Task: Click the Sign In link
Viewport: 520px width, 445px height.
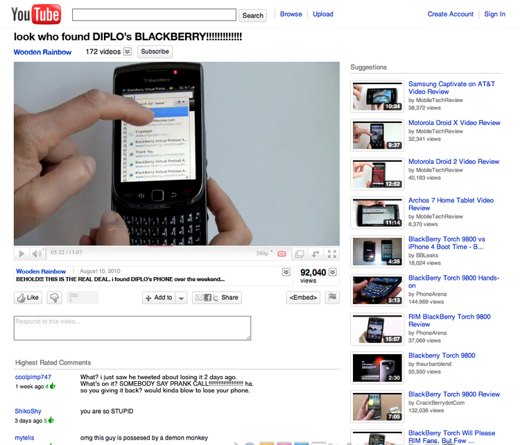Action: [494, 14]
